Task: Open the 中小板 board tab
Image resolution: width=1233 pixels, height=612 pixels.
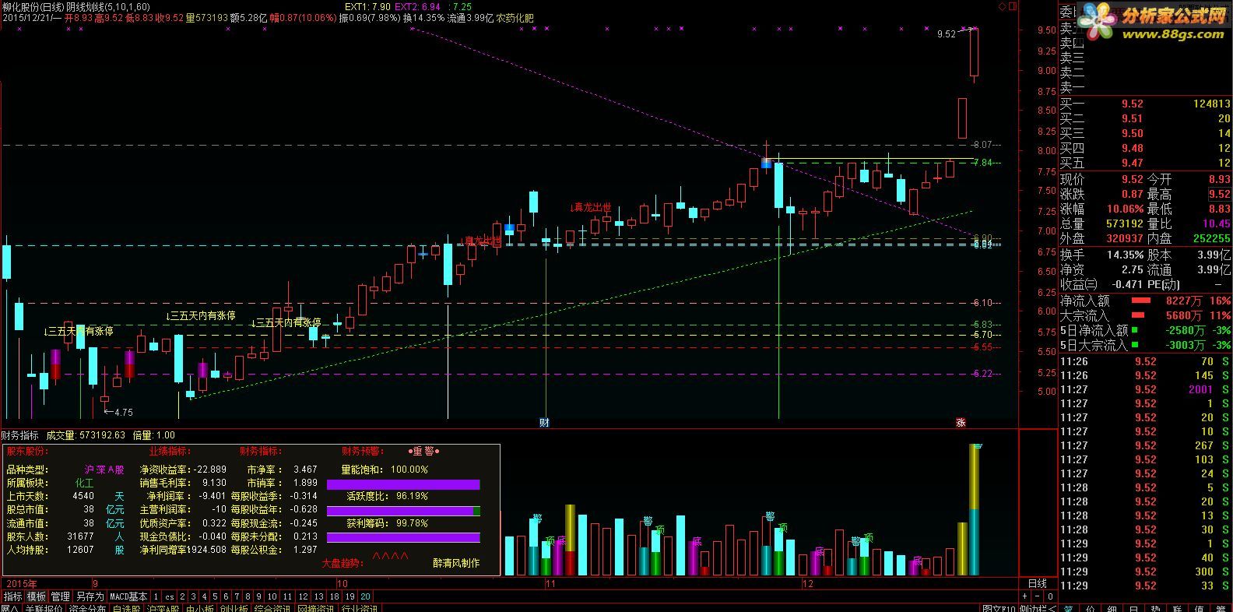Action: (199, 608)
